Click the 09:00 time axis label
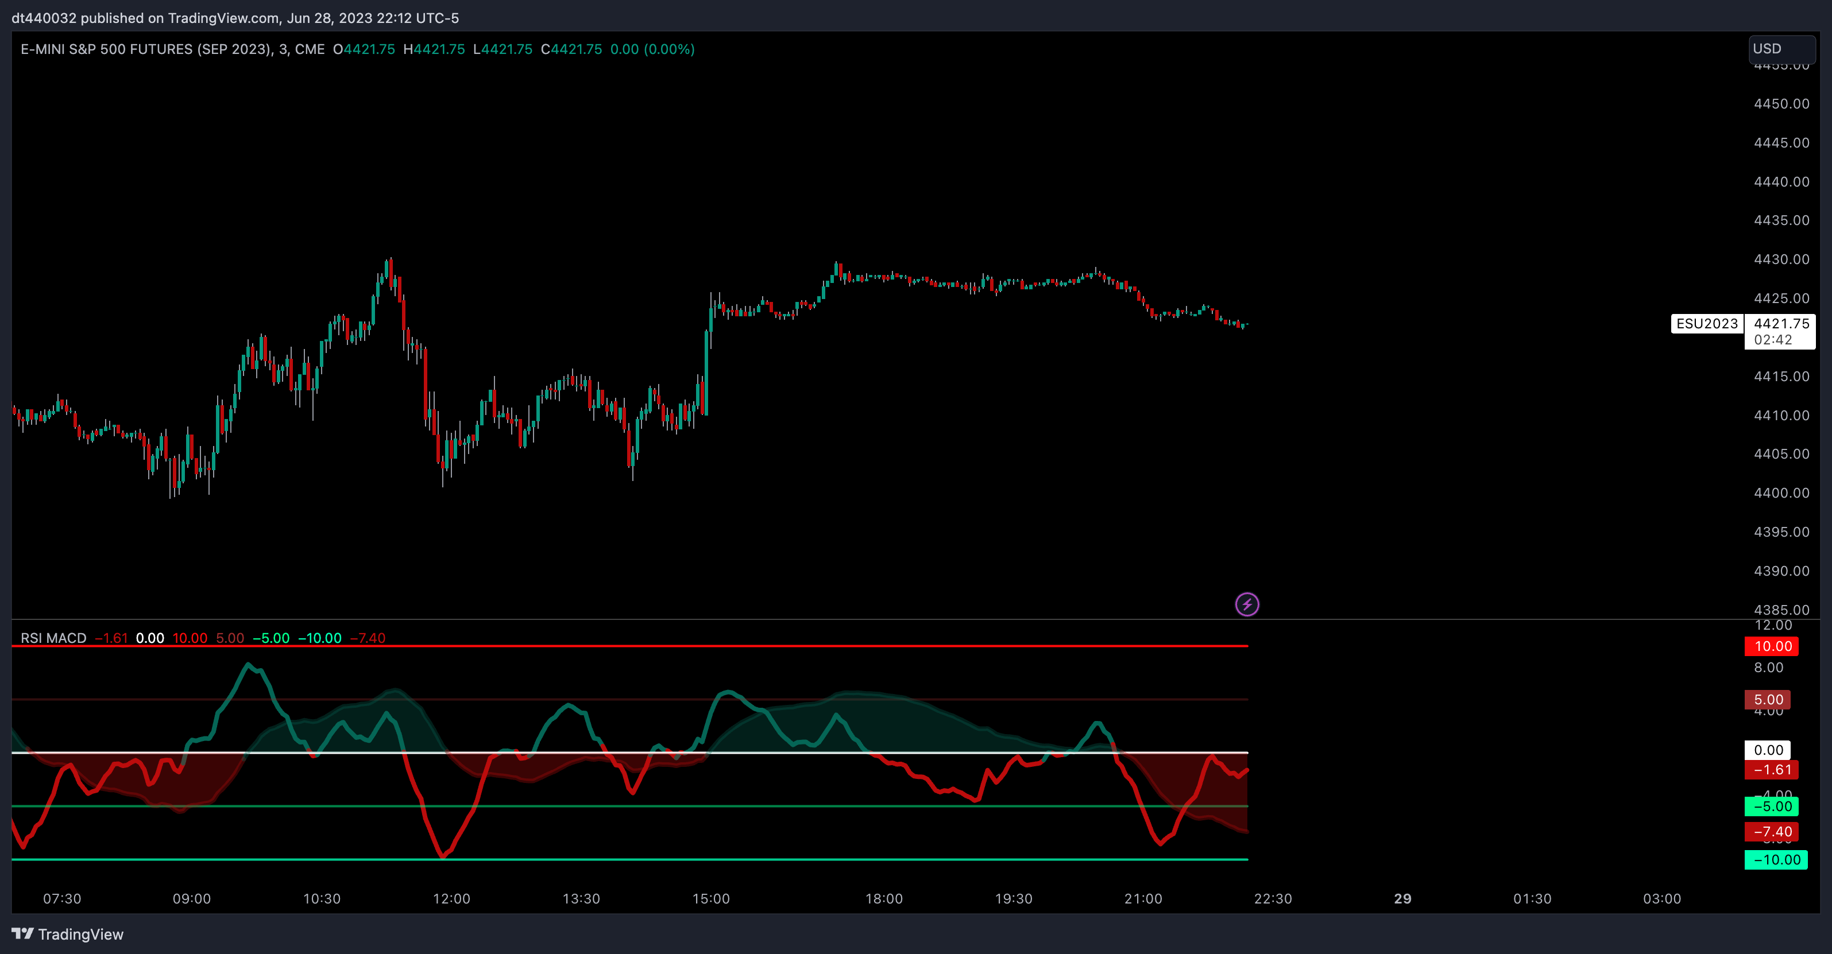Viewport: 1832px width, 954px height. [x=192, y=898]
